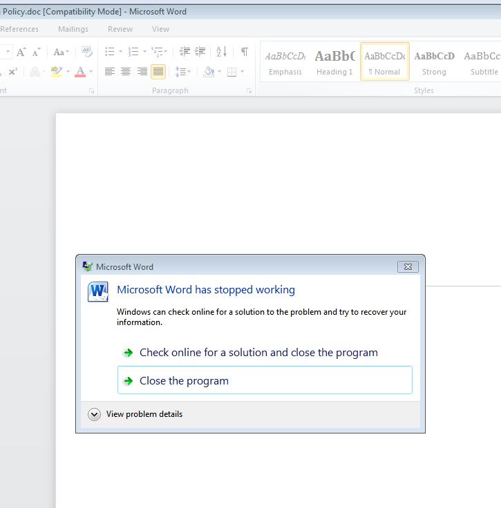Toggle Center alignment

[126, 72]
